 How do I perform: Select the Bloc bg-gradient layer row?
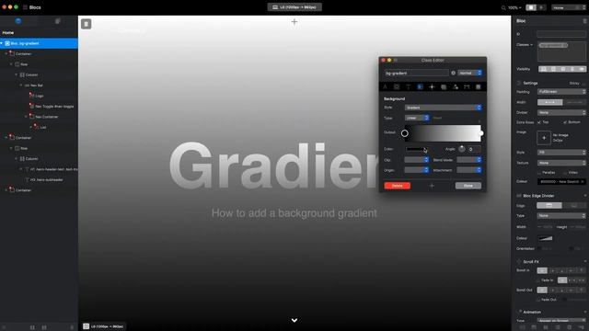pyautogui.click(x=39, y=43)
